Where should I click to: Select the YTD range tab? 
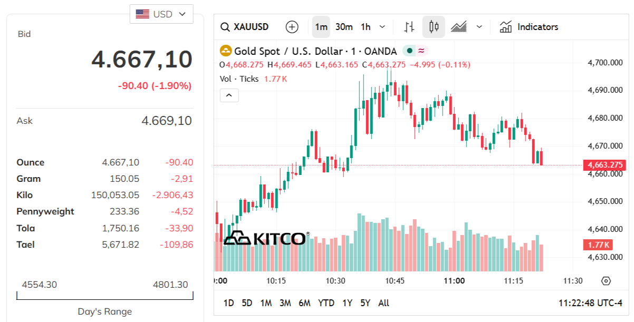(326, 303)
